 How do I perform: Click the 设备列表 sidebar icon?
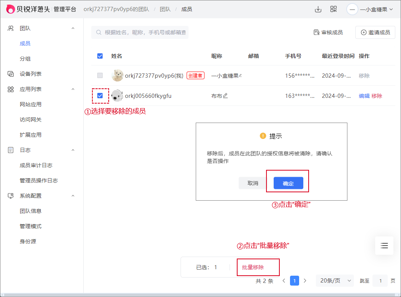click(x=10, y=73)
